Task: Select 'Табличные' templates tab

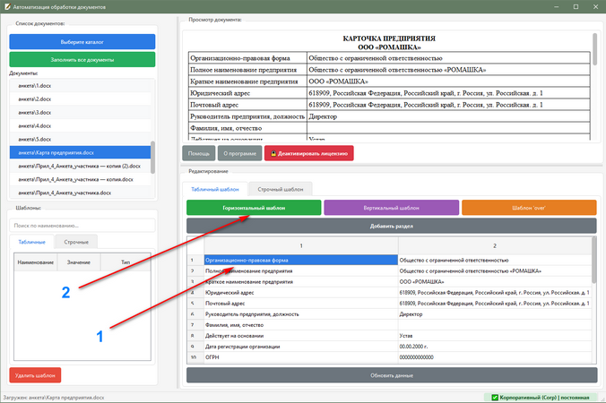Action: tap(31, 242)
